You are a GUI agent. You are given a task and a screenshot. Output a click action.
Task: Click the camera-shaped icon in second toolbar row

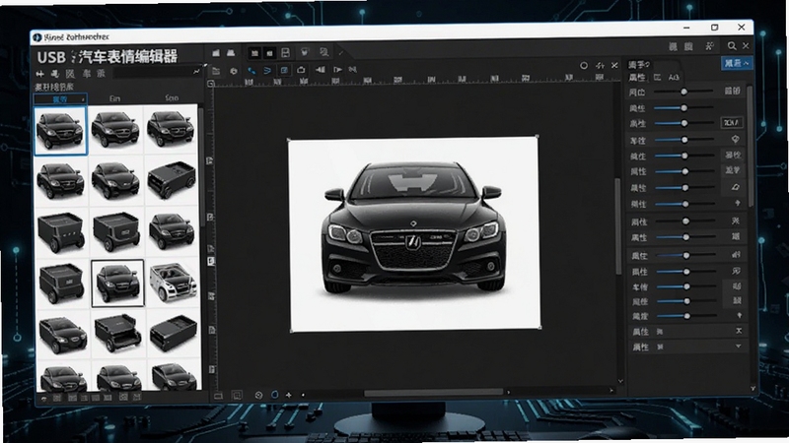tap(301, 70)
